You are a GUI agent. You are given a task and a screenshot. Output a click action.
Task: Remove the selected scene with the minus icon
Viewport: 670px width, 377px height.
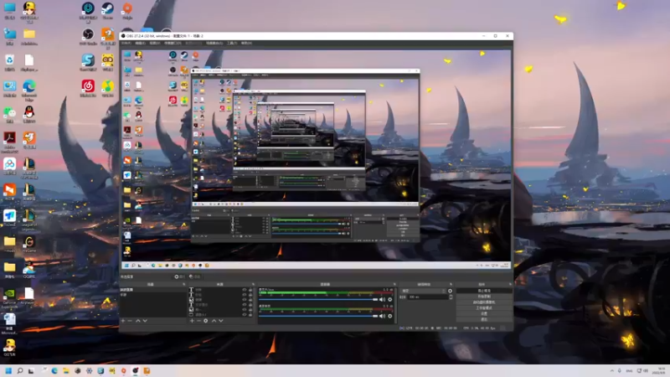click(130, 321)
